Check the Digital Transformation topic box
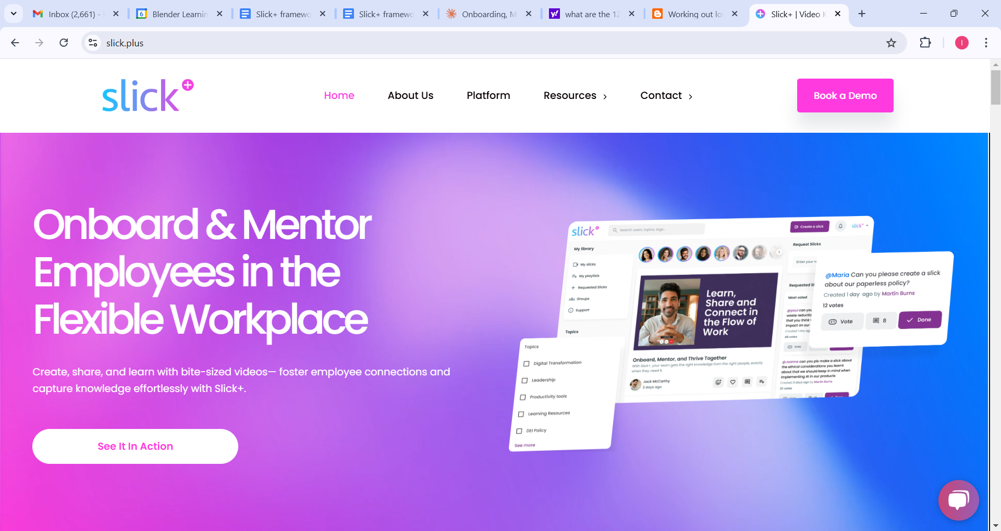1001x531 pixels. pyautogui.click(x=527, y=364)
